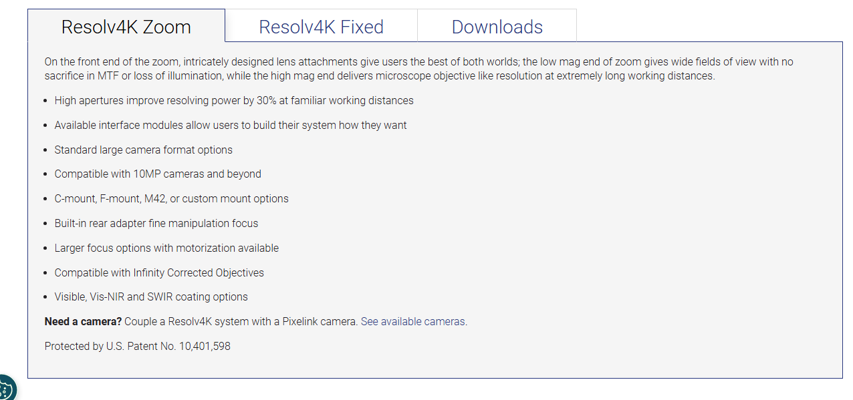Open the cookie preferences icon
The width and height of the screenshot is (853, 400).
click(x=6, y=387)
